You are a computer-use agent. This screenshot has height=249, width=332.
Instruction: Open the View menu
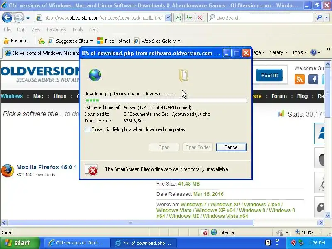36,29
